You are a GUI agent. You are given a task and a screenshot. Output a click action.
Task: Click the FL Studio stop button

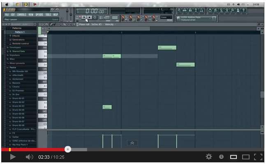coord(89,17)
